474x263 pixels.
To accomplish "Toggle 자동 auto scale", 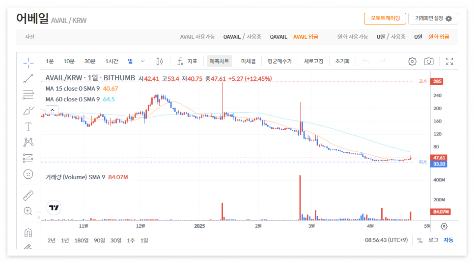I will [448, 240].
